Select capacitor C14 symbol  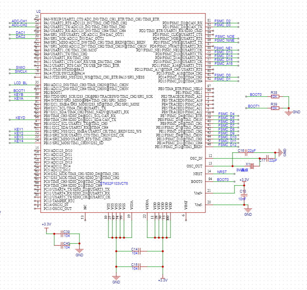[140, 251]
